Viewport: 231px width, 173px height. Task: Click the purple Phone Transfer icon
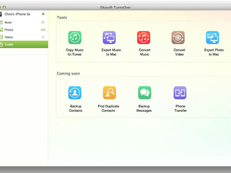pyautogui.click(x=180, y=93)
